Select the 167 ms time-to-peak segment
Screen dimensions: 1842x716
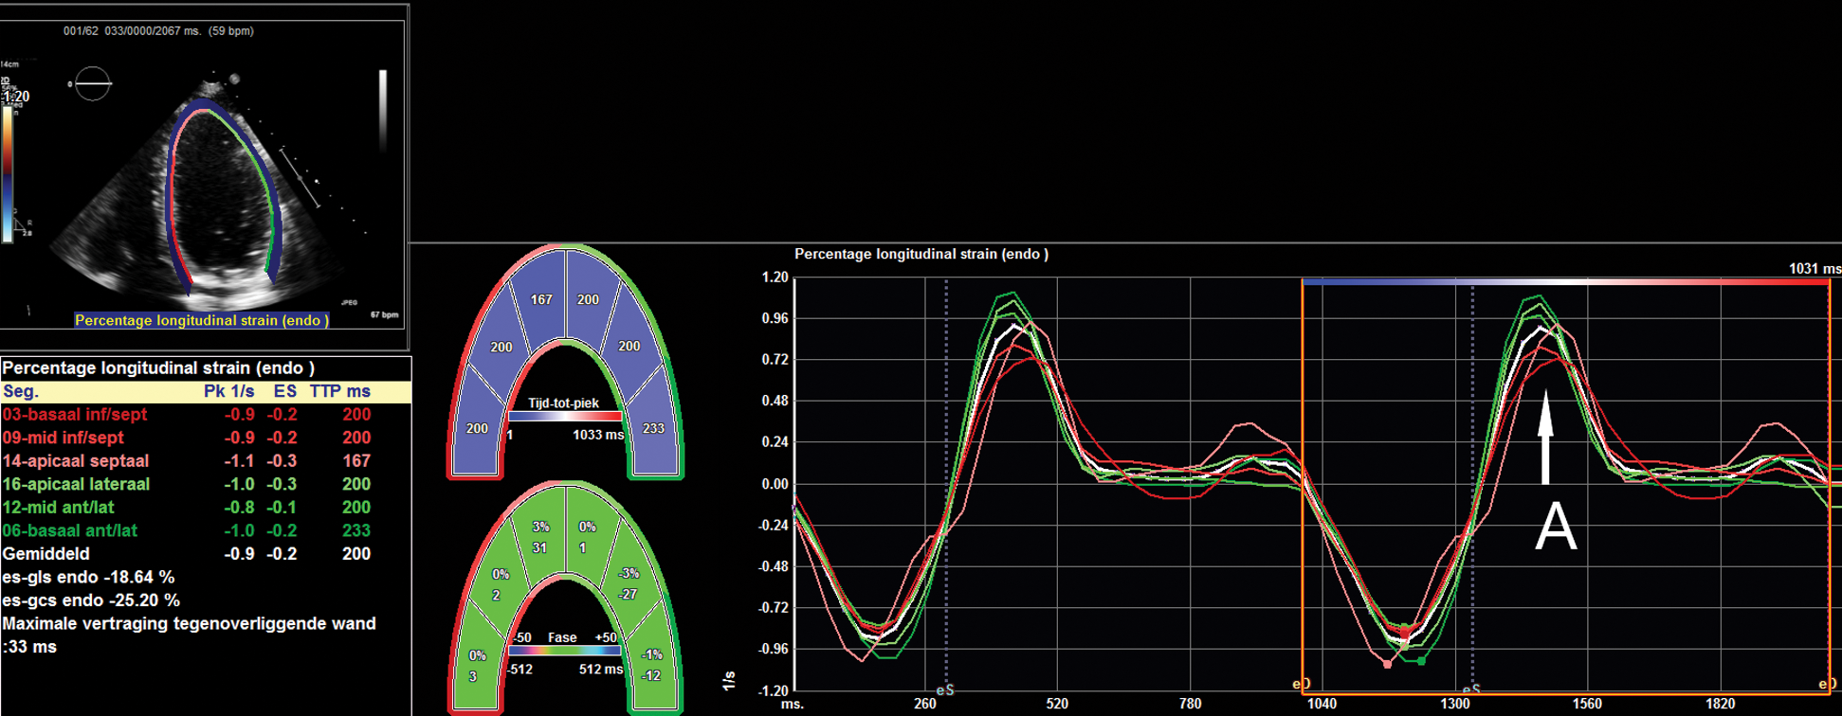(x=541, y=300)
